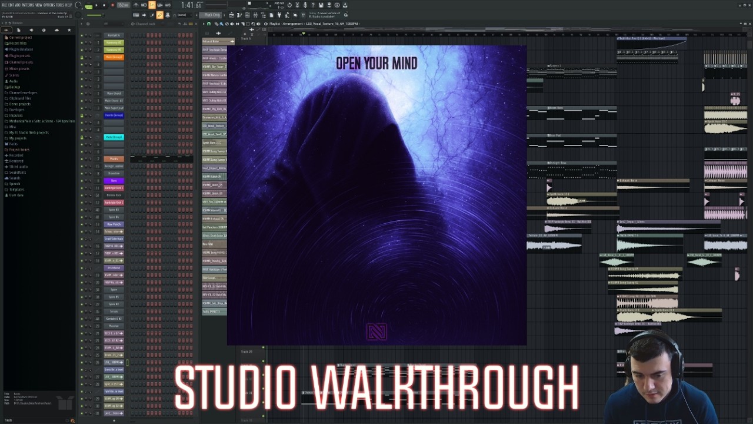Open the Browser view shortcut icon

click(x=264, y=15)
